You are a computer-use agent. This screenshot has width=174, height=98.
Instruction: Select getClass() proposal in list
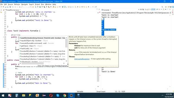[42, 46]
